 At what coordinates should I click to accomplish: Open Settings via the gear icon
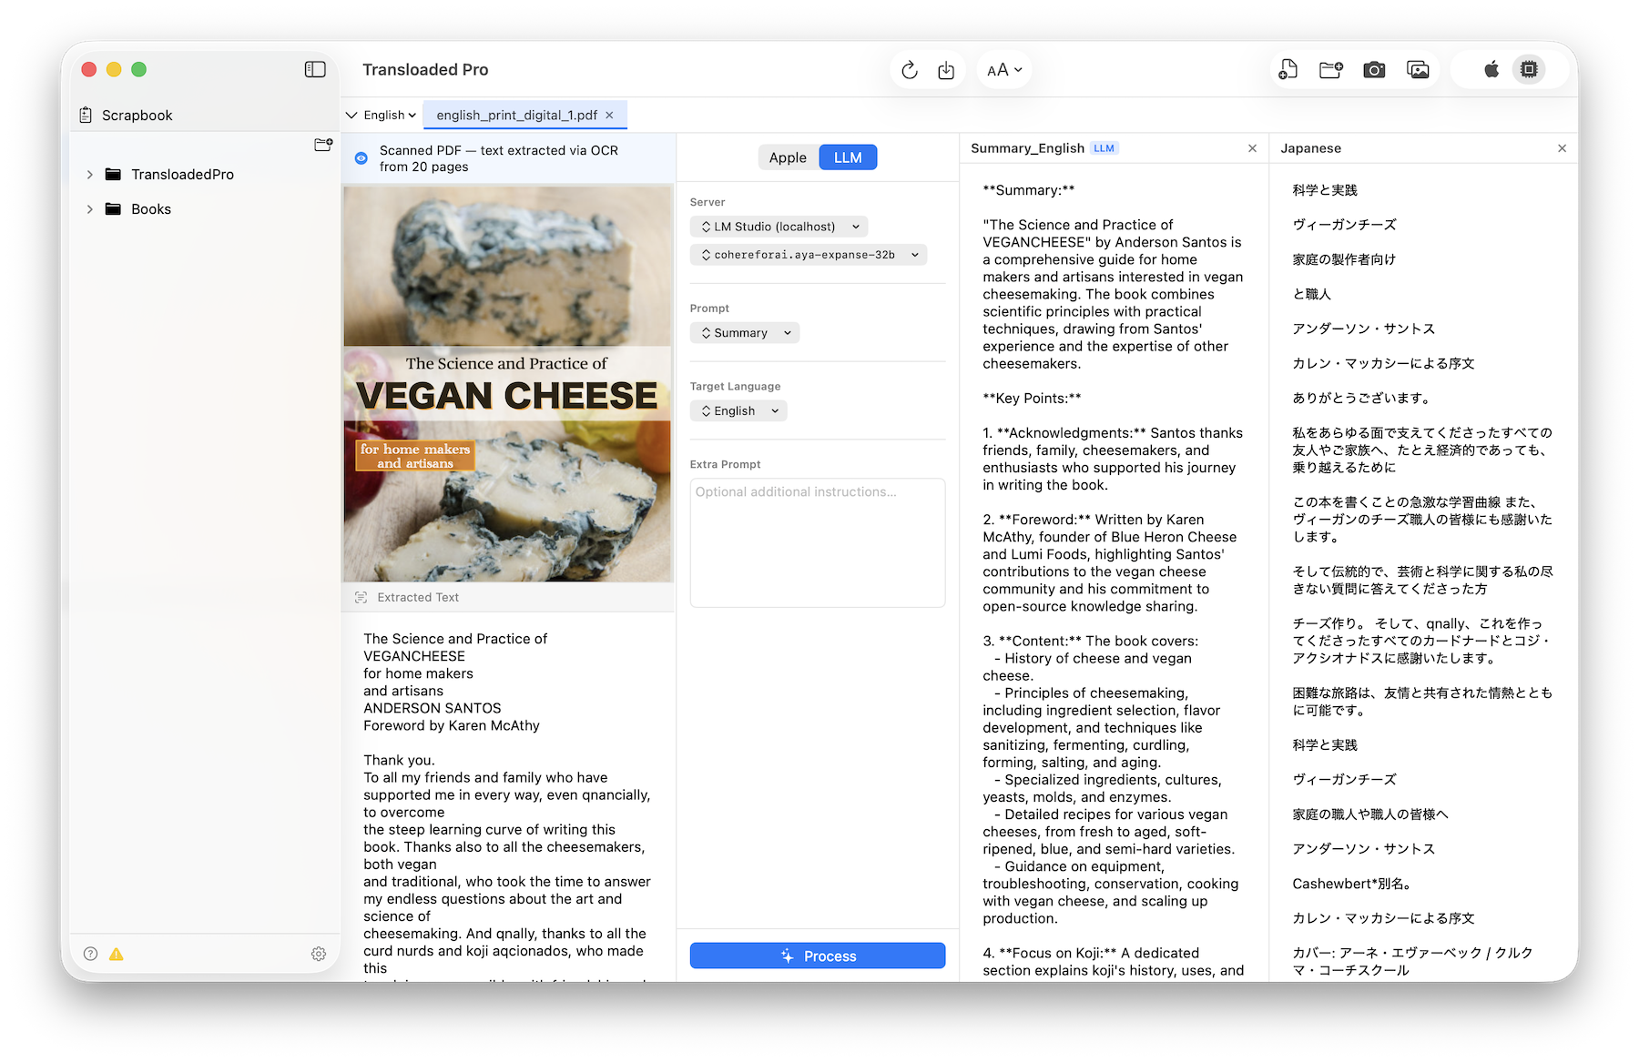pyautogui.click(x=318, y=954)
